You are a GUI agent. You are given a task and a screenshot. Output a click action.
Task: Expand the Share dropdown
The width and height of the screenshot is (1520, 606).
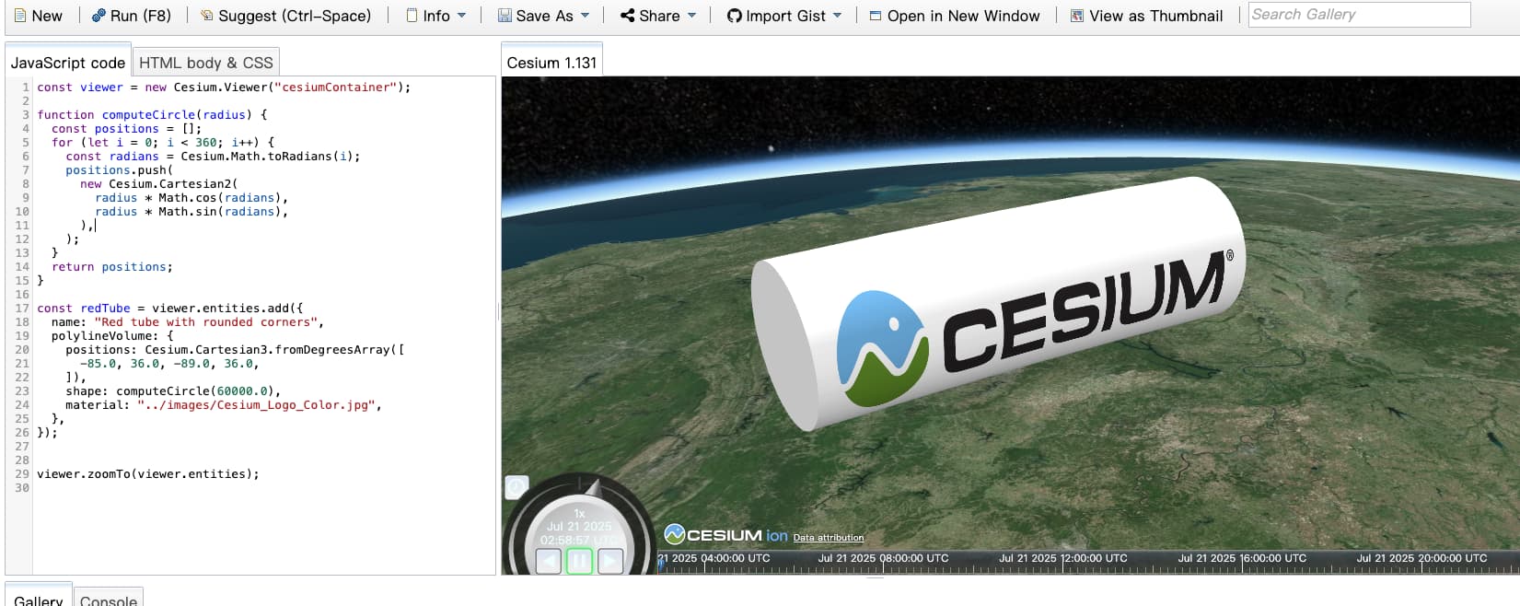[658, 16]
